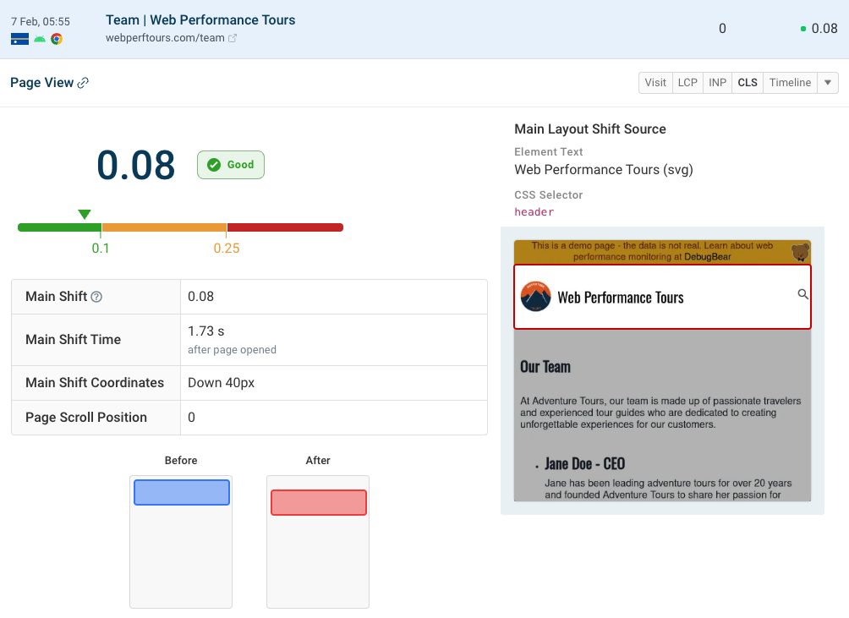849x618 pixels.
Task: Open the Team | Web Performance Tours title link
Action: click(x=200, y=19)
